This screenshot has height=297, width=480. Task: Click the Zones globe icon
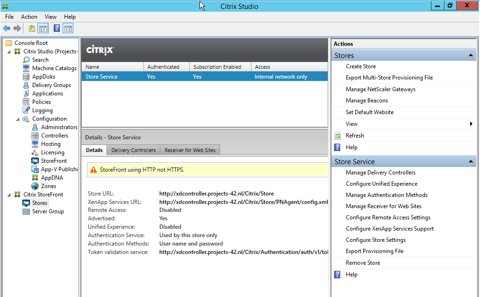tap(36, 186)
